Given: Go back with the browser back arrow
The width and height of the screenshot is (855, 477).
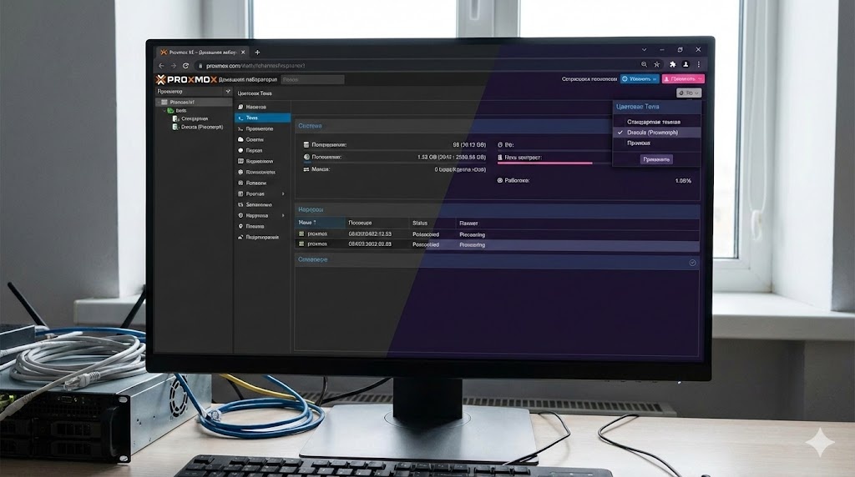Looking at the screenshot, I should (161, 66).
